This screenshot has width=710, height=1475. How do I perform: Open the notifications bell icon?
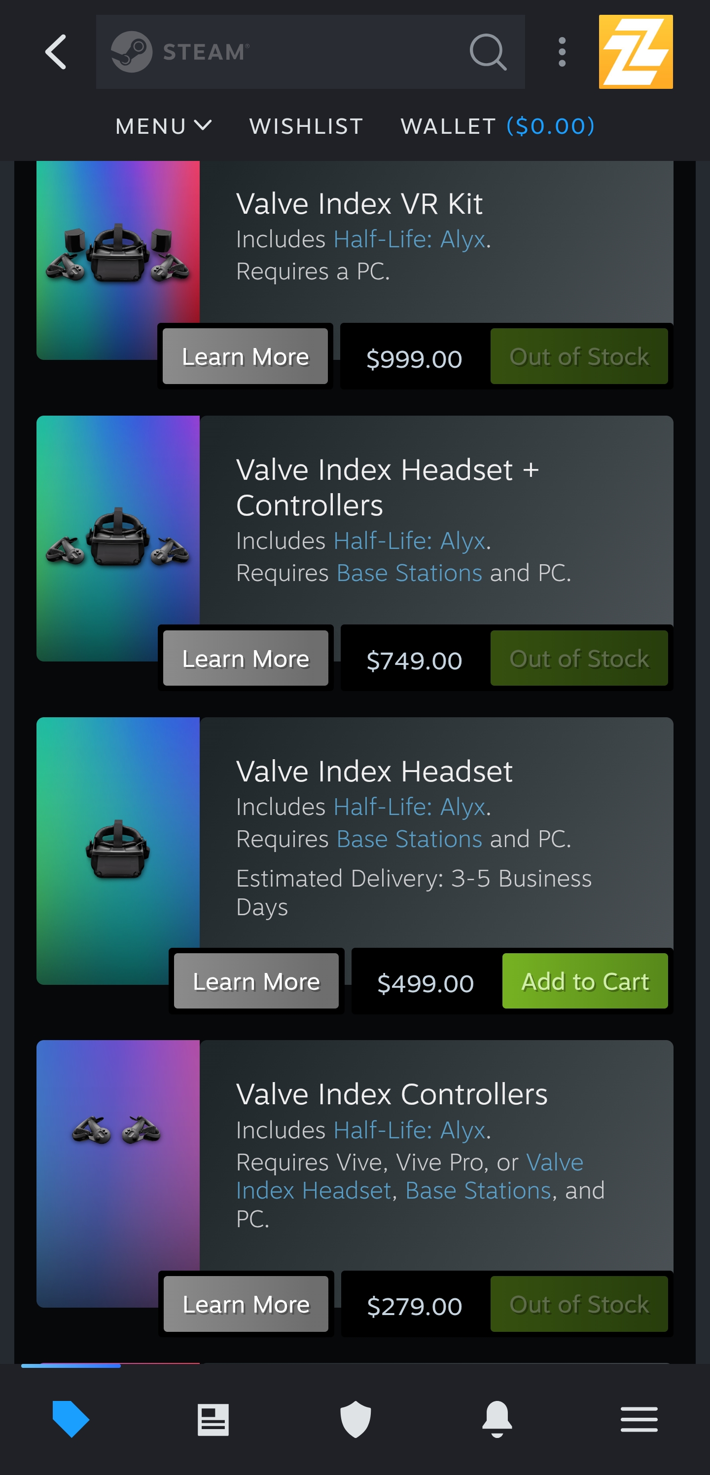tap(497, 1419)
